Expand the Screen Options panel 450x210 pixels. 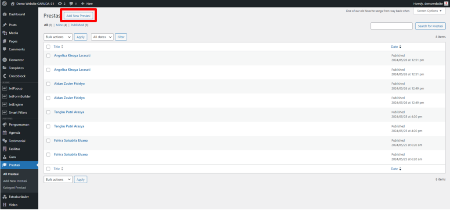pyautogui.click(x=429, y=11)
